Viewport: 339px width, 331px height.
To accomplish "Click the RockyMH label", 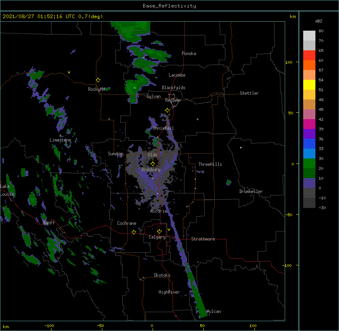I will [96, 89].
